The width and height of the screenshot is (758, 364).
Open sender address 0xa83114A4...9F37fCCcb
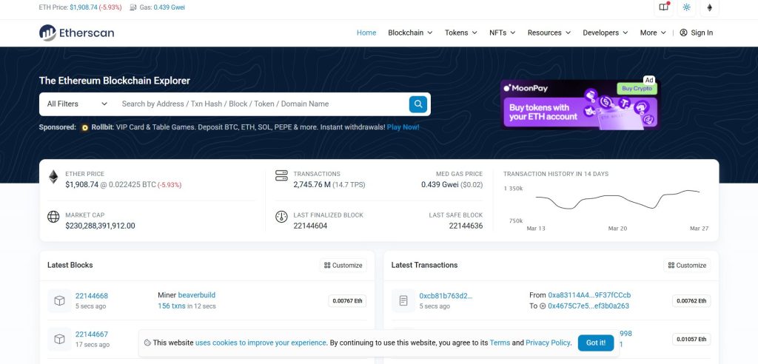coord(589,295)
